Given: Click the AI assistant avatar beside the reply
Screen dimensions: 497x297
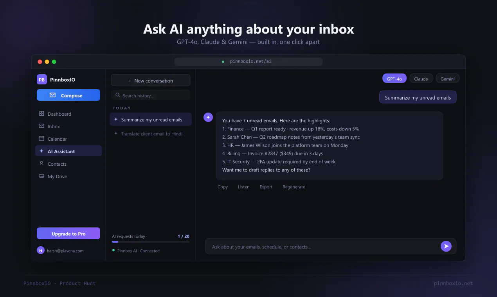Looking at the screenshot, I should click(x=208, y=117).
